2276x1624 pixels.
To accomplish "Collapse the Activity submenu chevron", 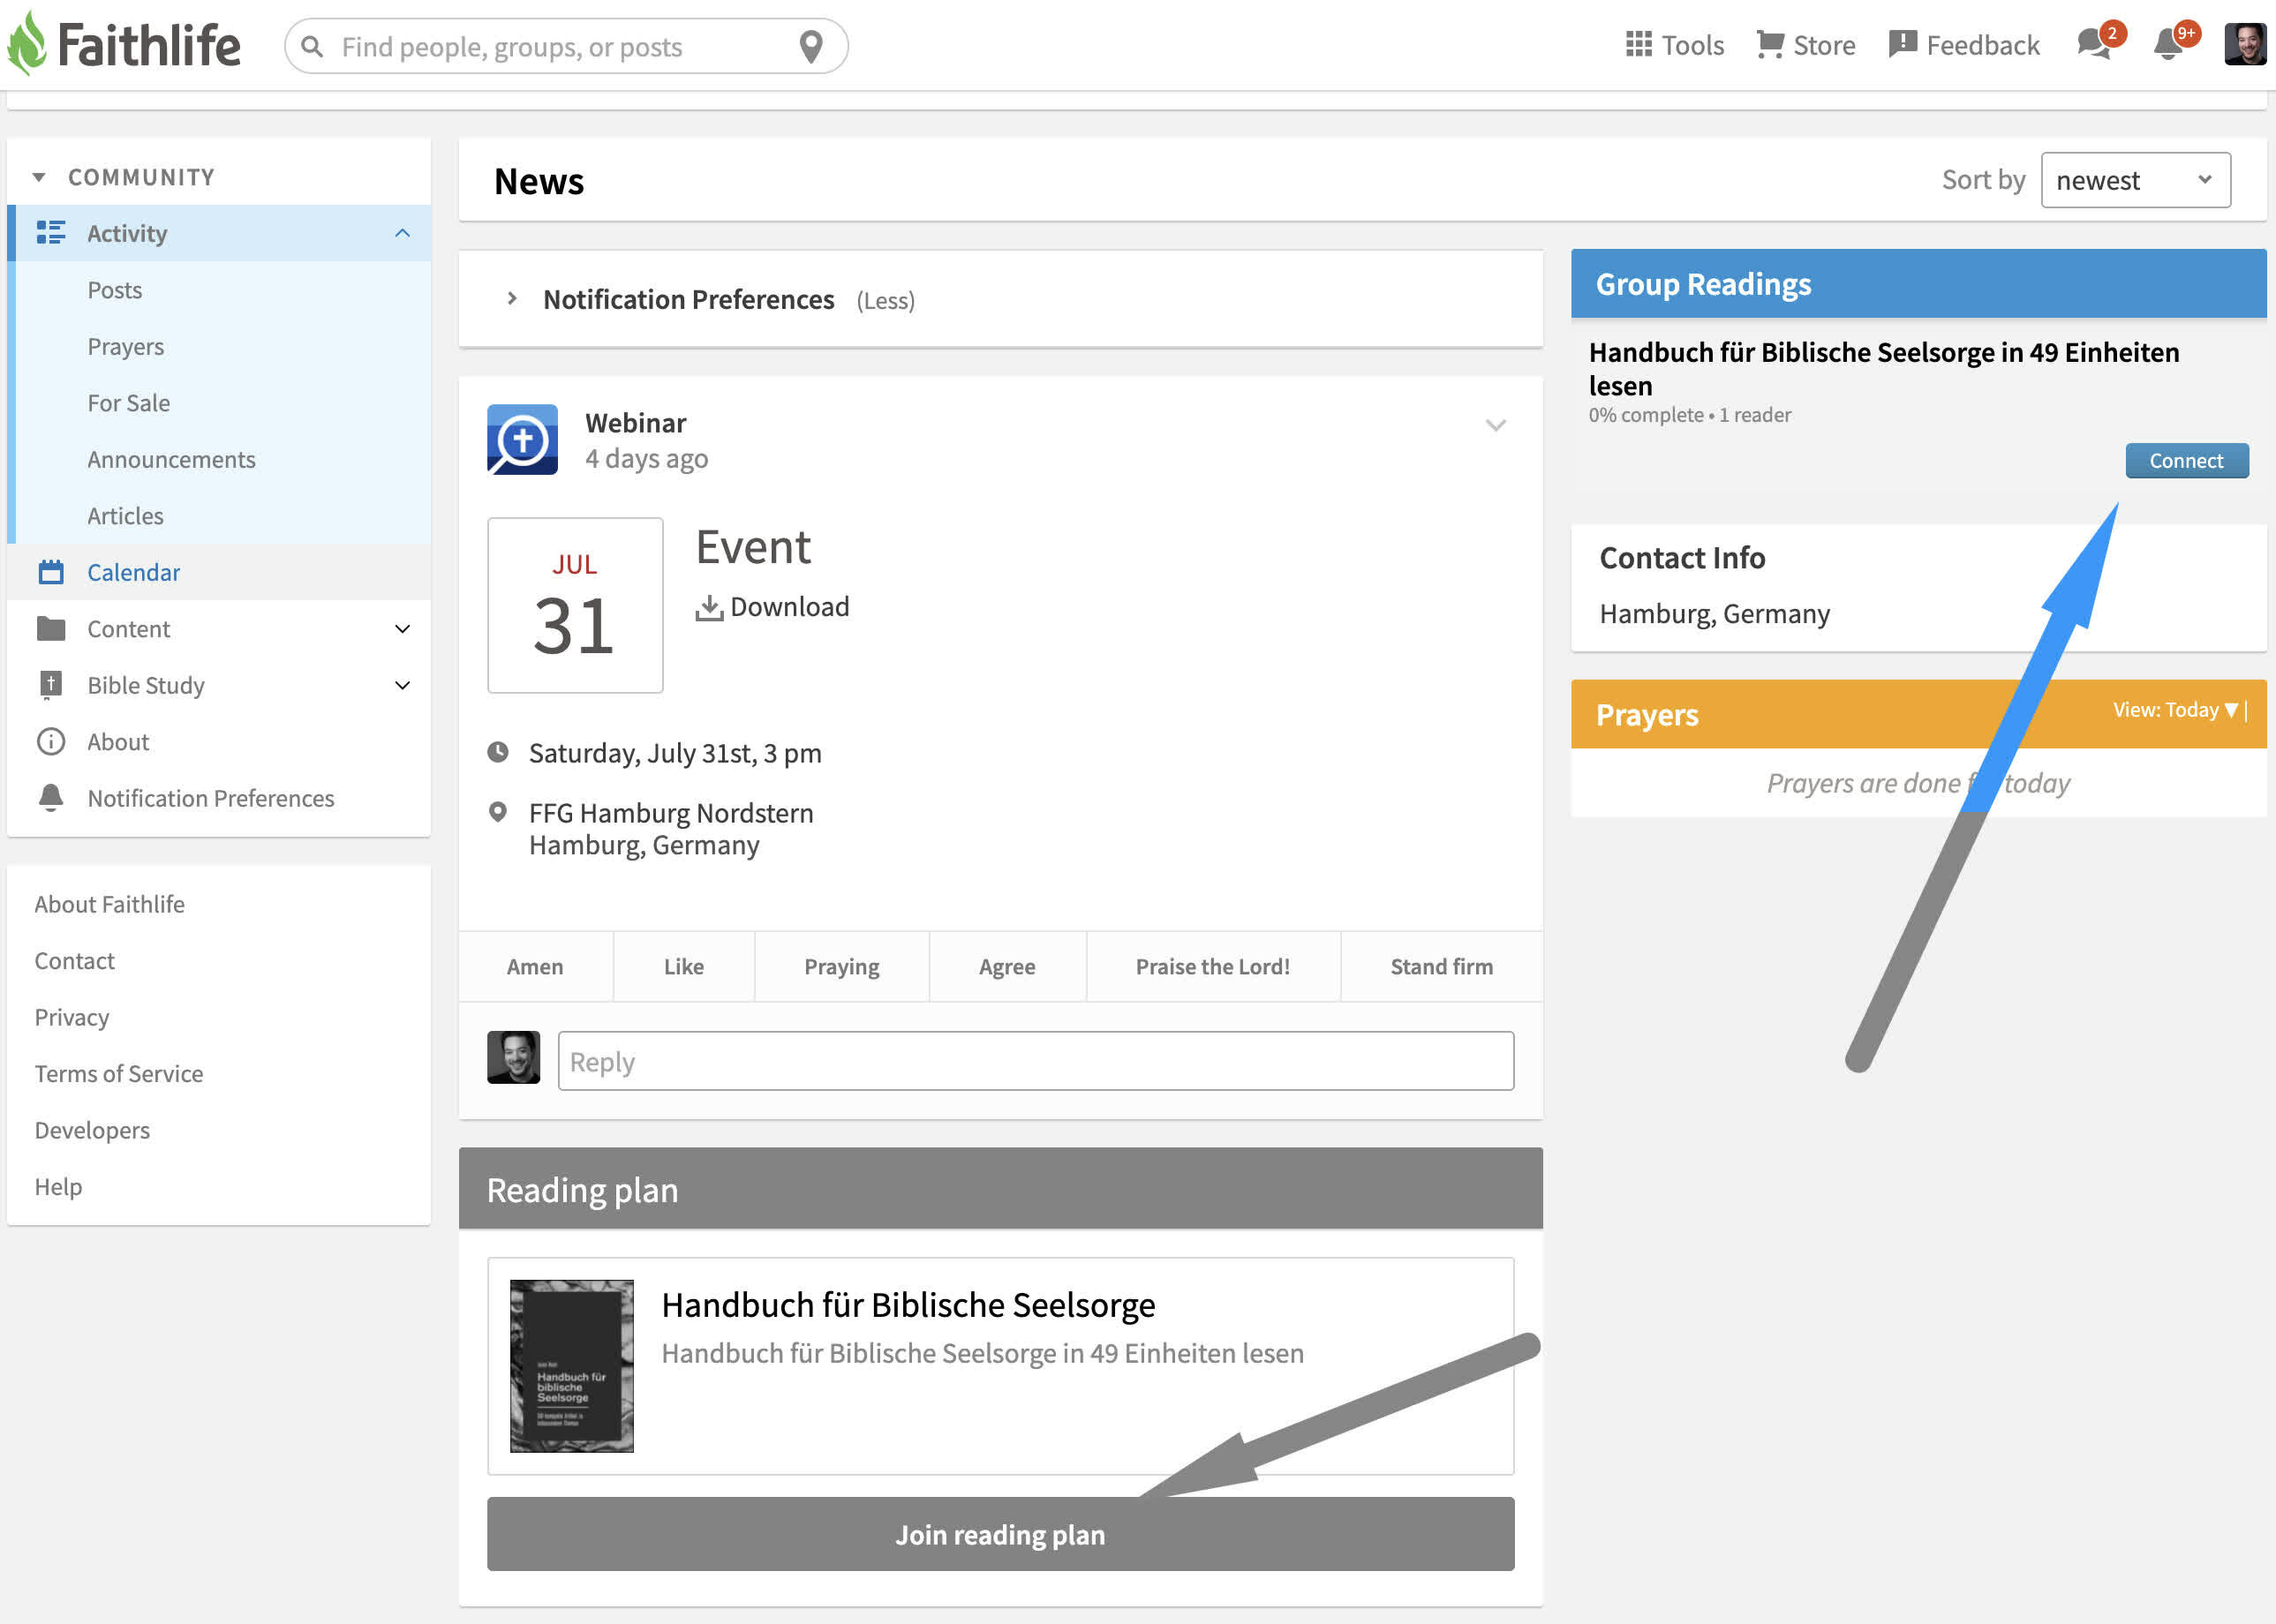I will click(402, 233).
